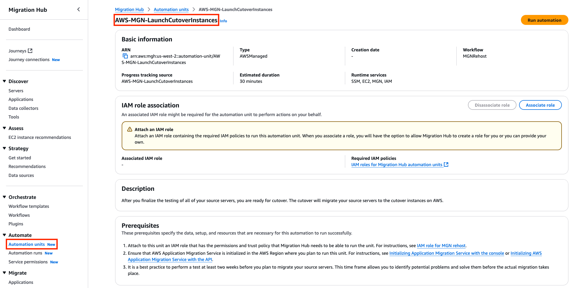Open the Info link next to the page title
This screenshot has height=288, width=576.
(223, 21)
